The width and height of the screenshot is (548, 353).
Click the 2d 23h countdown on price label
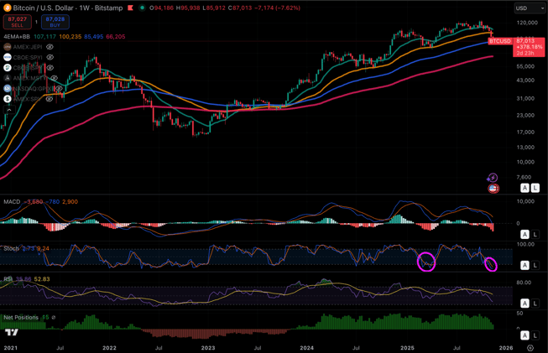click(x=525, y=53)
